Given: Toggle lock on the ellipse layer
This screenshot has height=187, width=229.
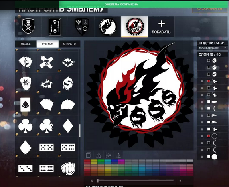Looking at the screenshot, I should tap(202, 102).
